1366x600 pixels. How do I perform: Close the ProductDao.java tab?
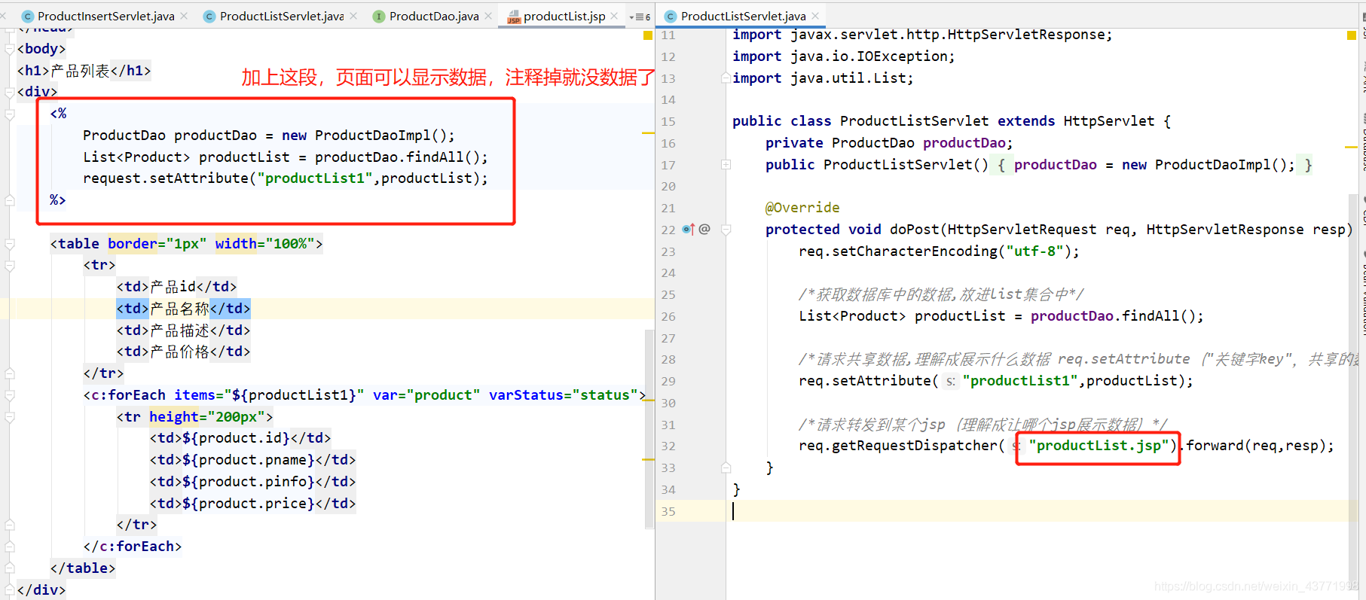click(x=488, y=16)
